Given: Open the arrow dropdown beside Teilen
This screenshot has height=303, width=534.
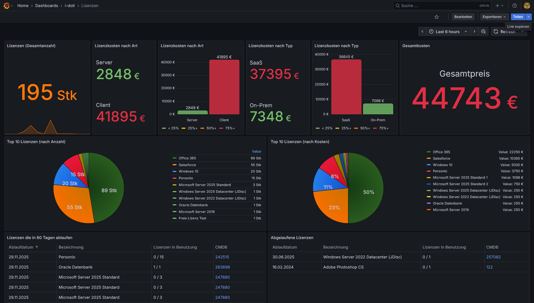Looking at the screenshot, I should (x=529, y=17).
